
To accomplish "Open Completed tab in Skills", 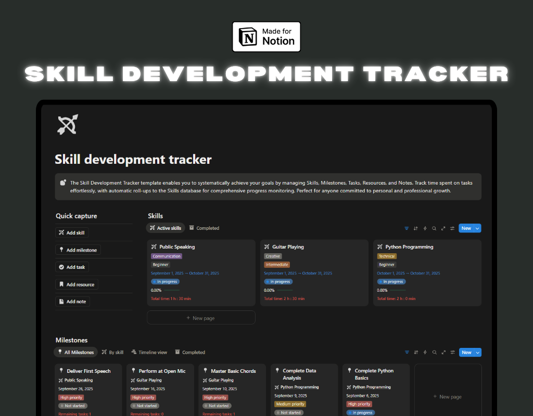I will pyautogui.click(x=204, y=228).
